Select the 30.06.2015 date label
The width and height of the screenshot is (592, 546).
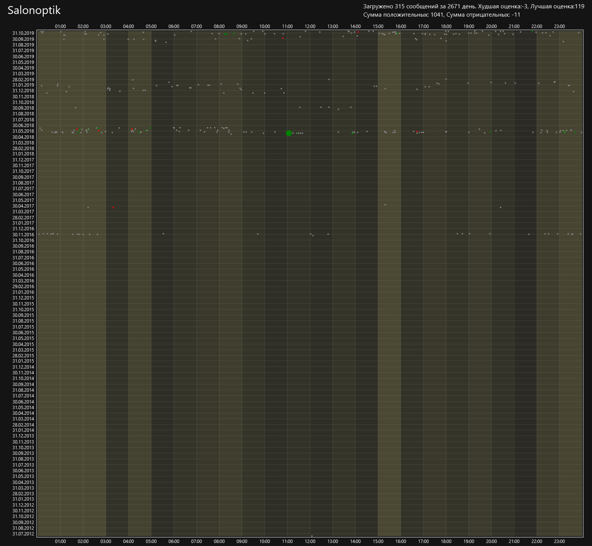[23, 333]
